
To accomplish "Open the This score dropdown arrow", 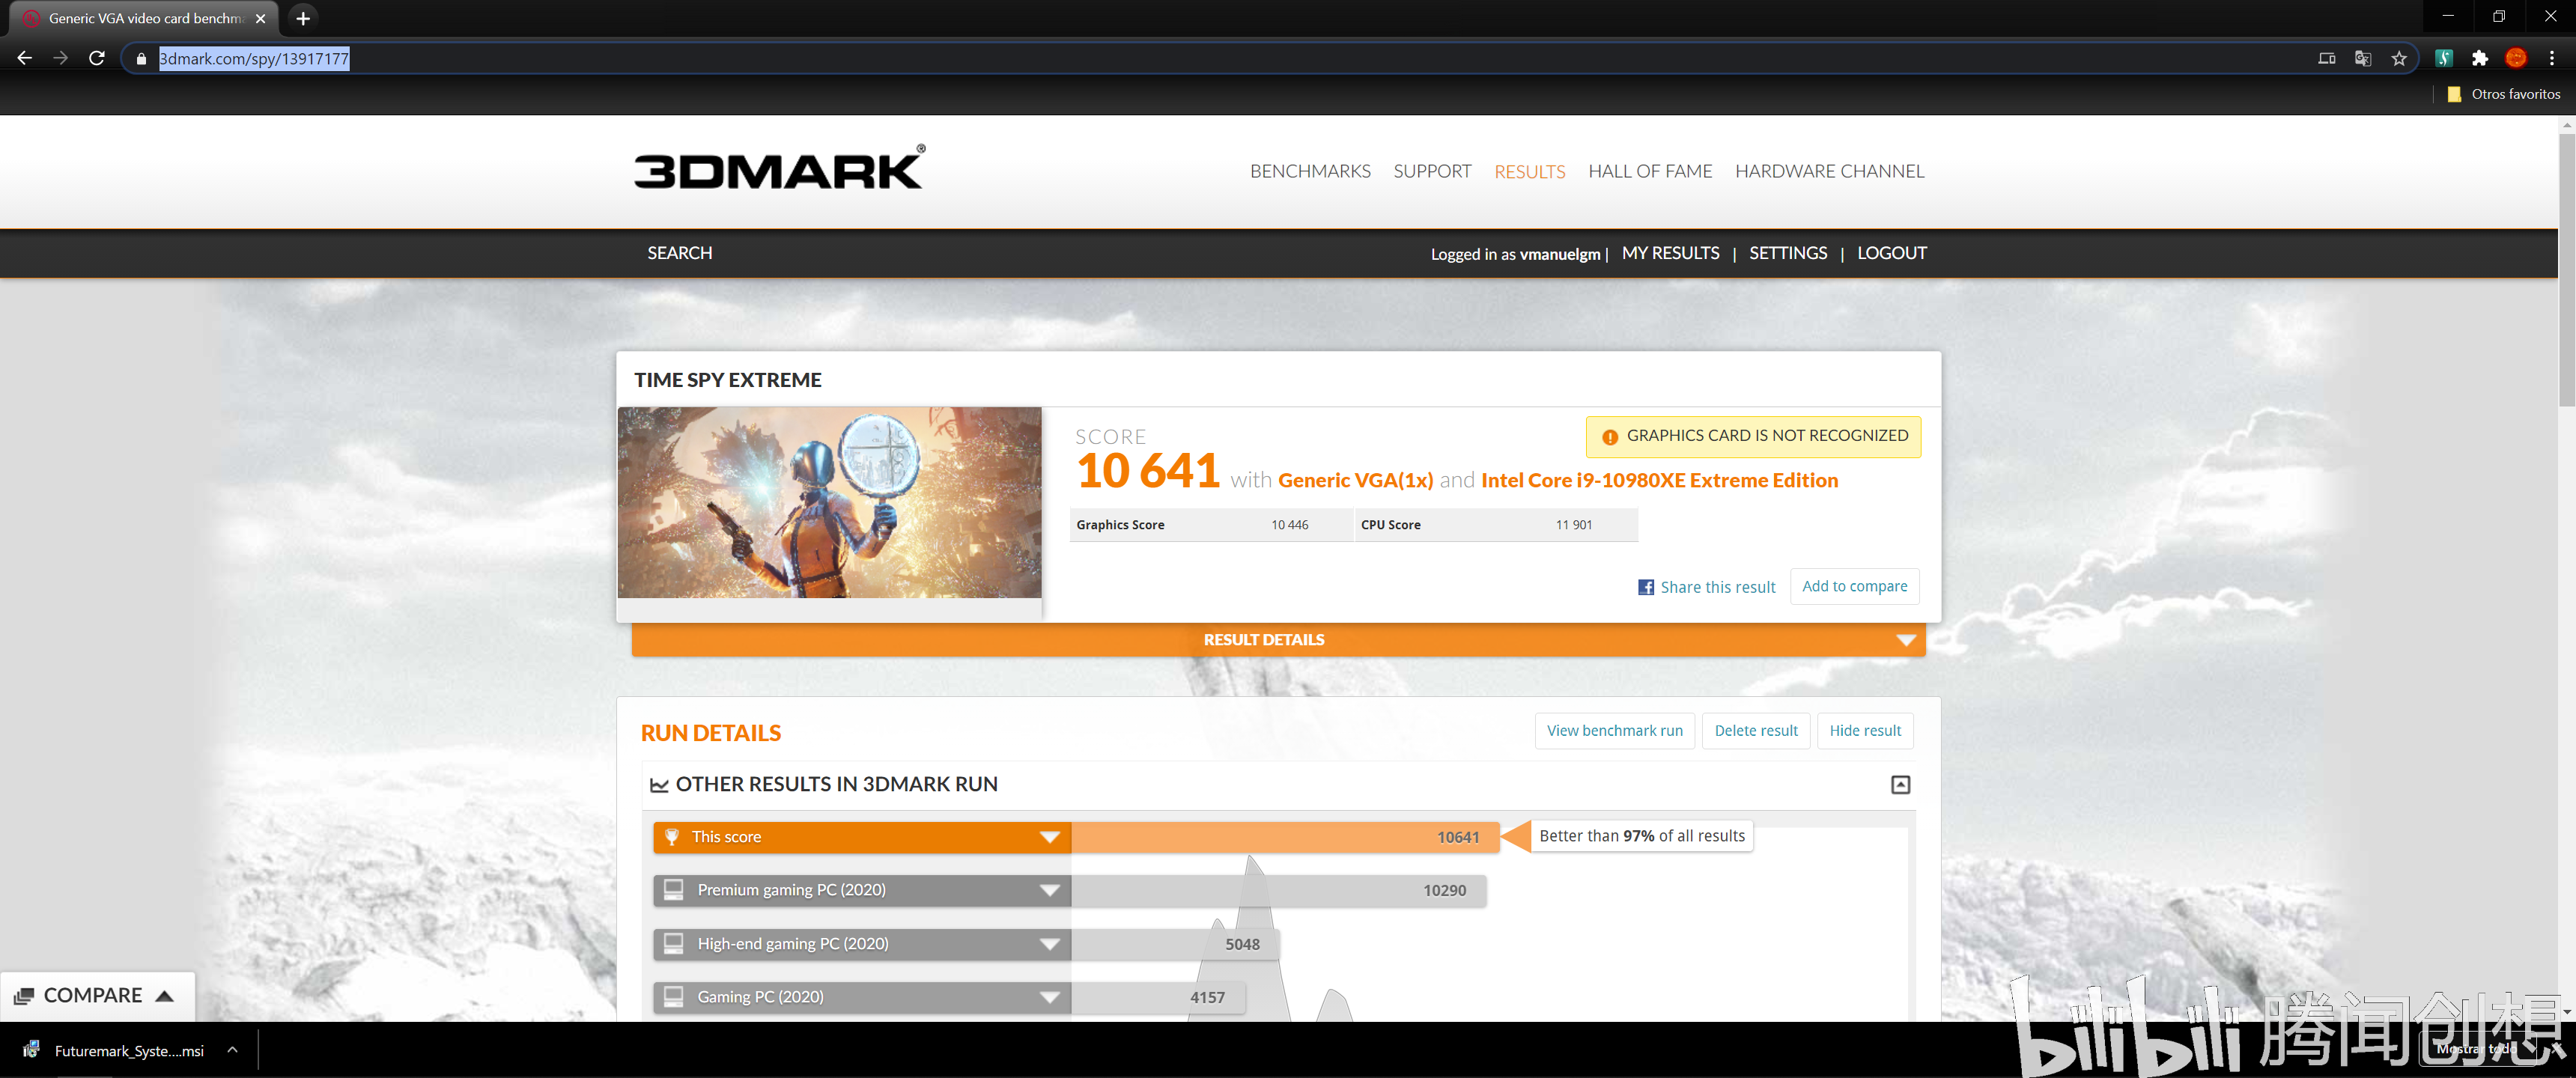I will point(1049,837).
